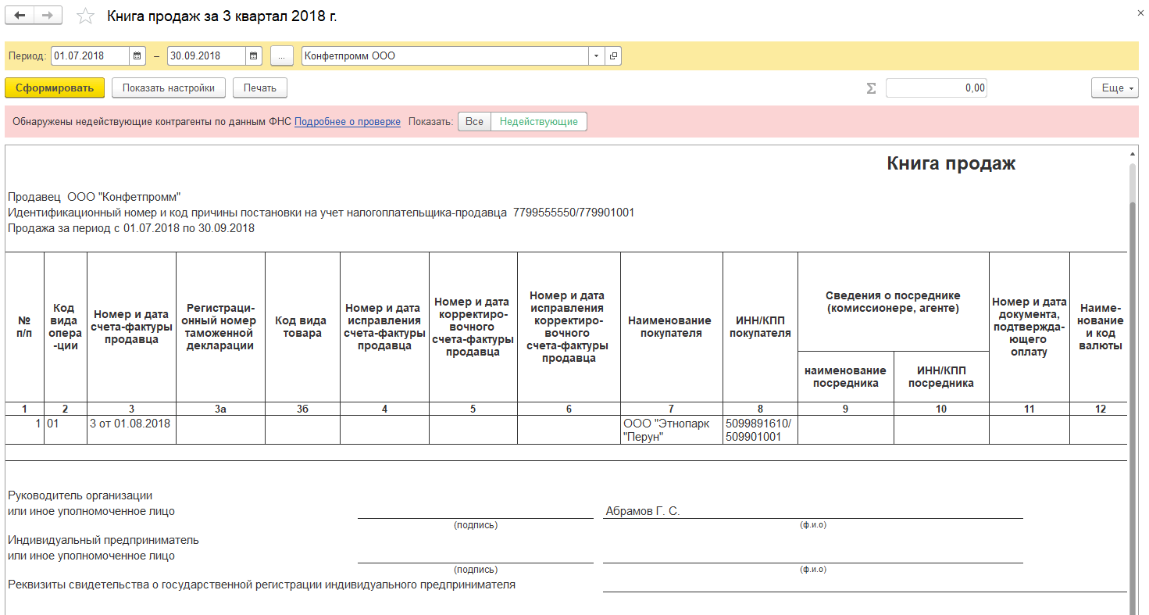Click the Книга продаж report heading
This screenshot has height=615, width=1149.
click(951, 164)
